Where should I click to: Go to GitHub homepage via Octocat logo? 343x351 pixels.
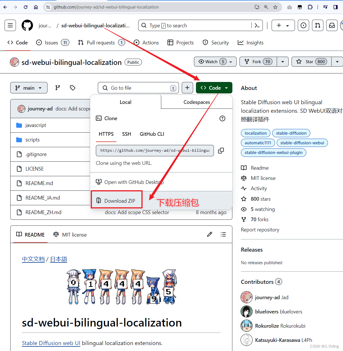pyautogui.click(x=27, y=25)
